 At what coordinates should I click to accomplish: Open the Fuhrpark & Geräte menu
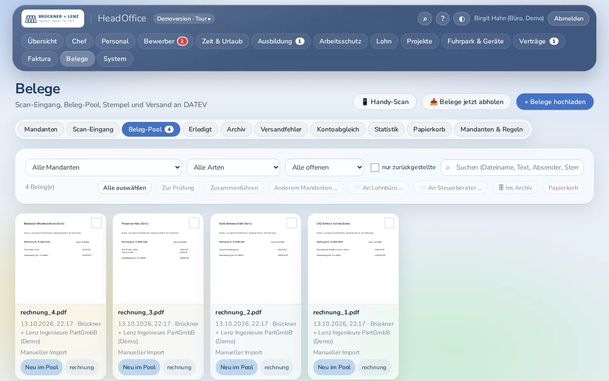(x=476, y=41)
